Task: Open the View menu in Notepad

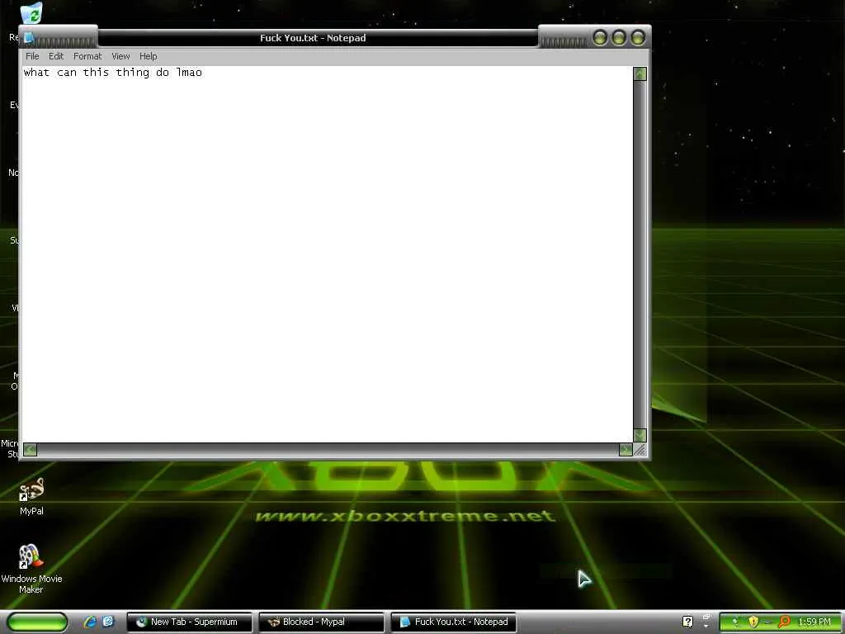Action: [x=120, y=56]
